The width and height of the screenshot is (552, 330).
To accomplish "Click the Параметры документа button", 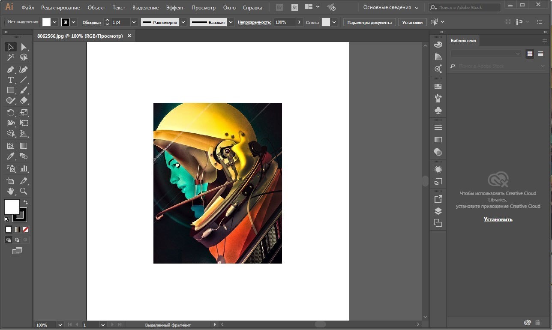I will pos(369,22).
